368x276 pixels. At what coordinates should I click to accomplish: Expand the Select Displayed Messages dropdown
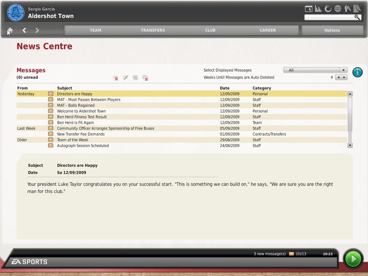[x=315, y=70]
